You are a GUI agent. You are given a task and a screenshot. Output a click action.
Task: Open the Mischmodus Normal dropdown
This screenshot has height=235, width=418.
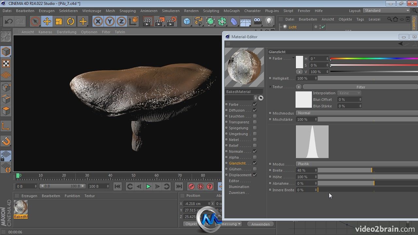pos(357,113)
